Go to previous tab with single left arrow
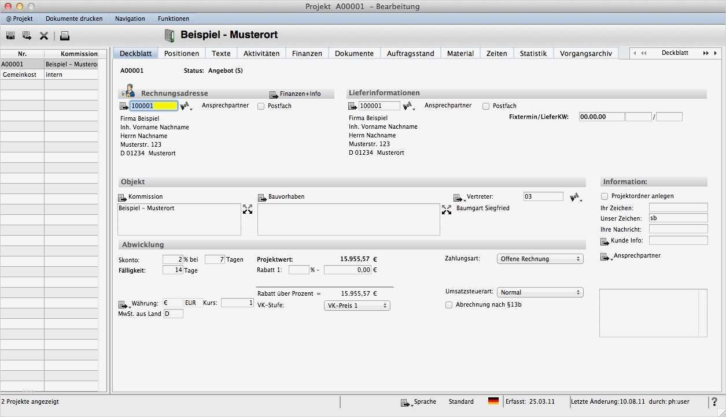Image resolution: width=726 pixels, height=417 pixels. (x=635, y=53)
